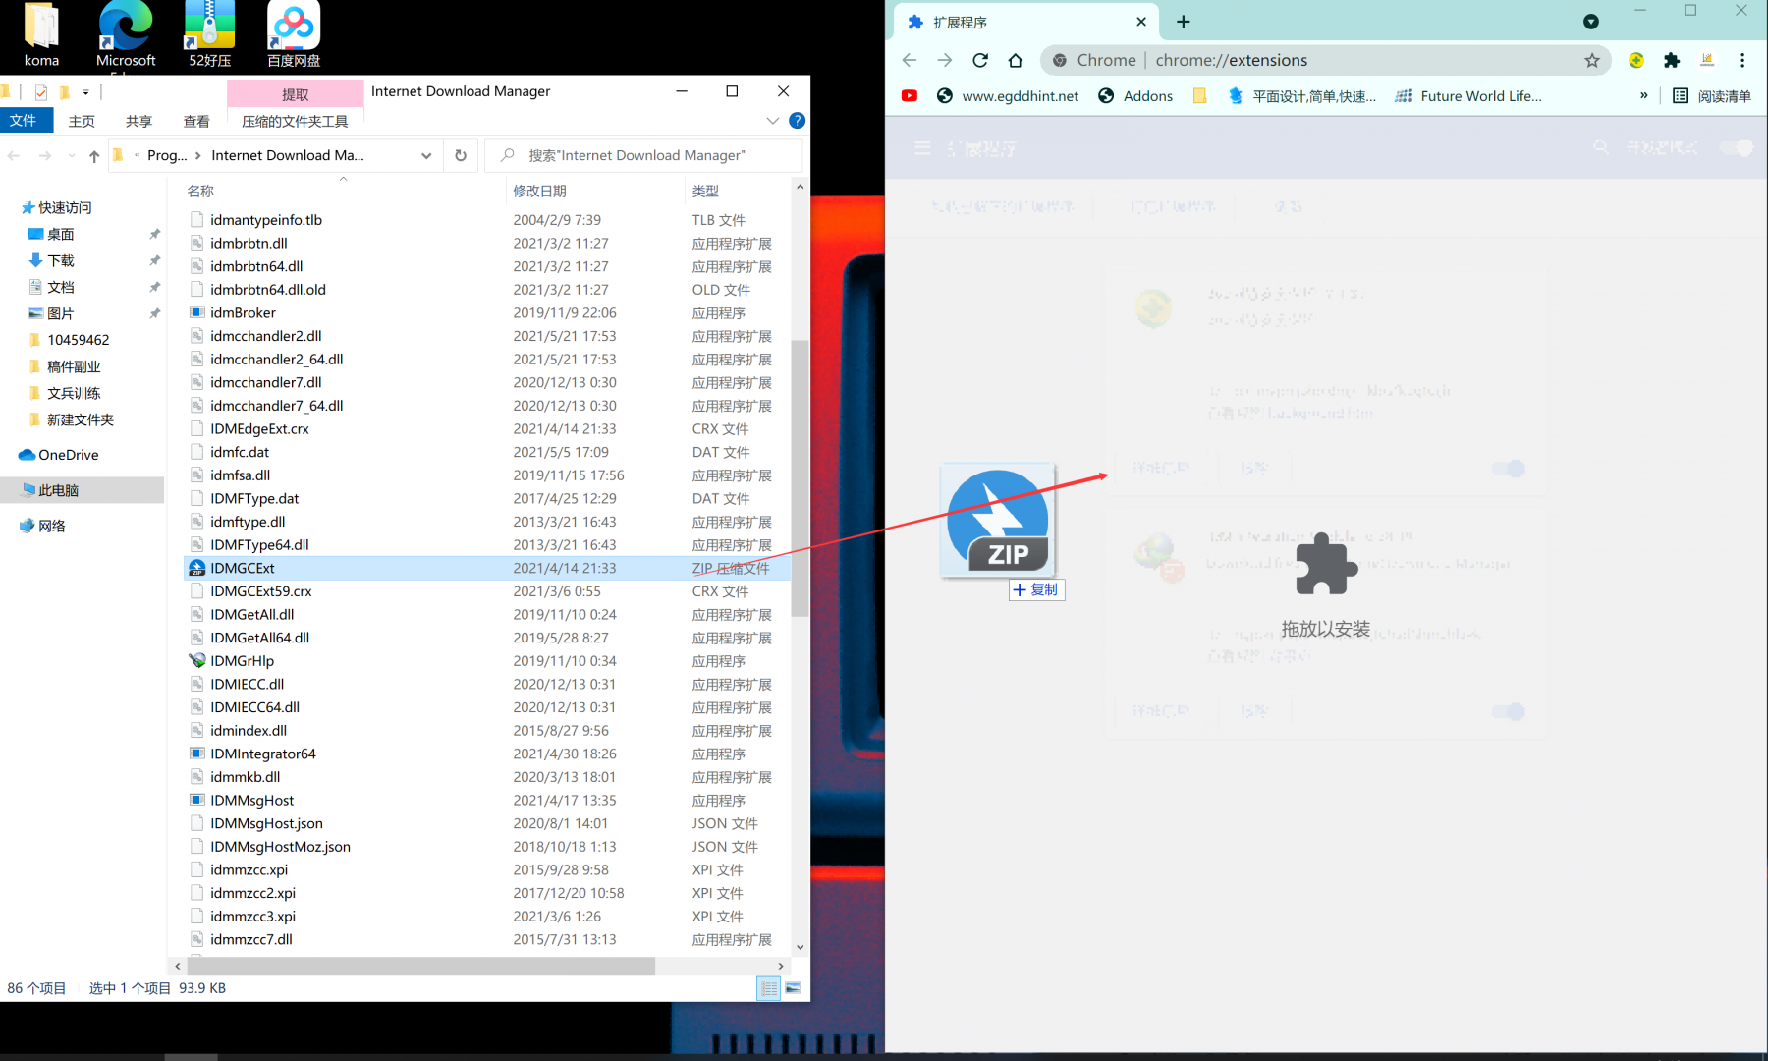Close the 扩展程序 tab
This screenshot has height=1061, width=1768.
1141,22
